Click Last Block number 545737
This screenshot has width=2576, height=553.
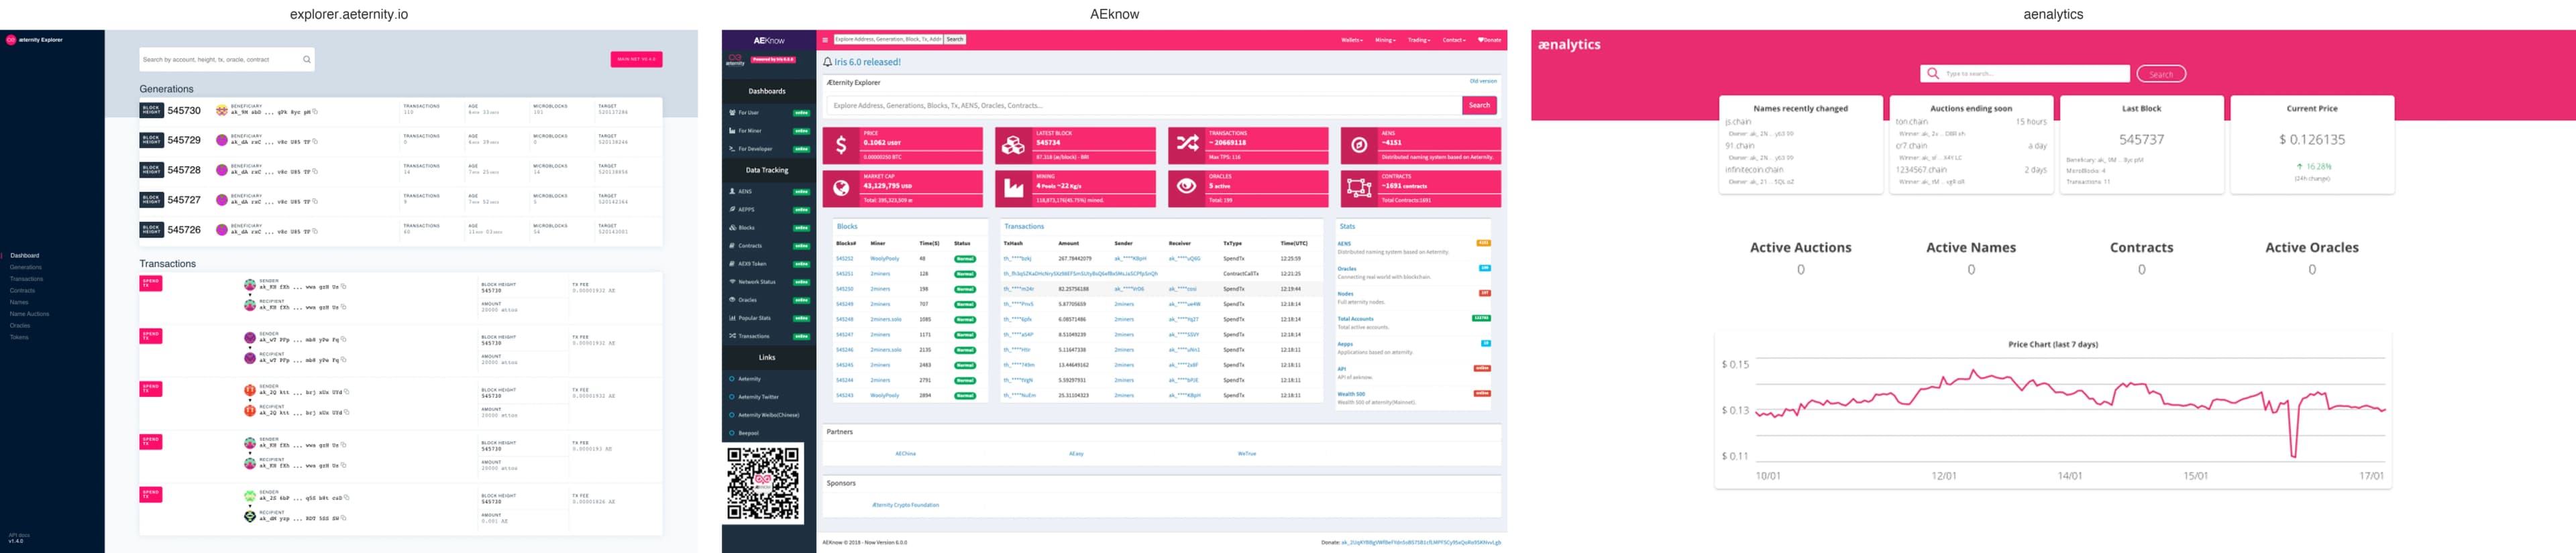coord(2142,140)
